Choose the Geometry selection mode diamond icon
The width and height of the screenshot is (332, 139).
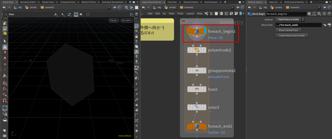point(5,29)
